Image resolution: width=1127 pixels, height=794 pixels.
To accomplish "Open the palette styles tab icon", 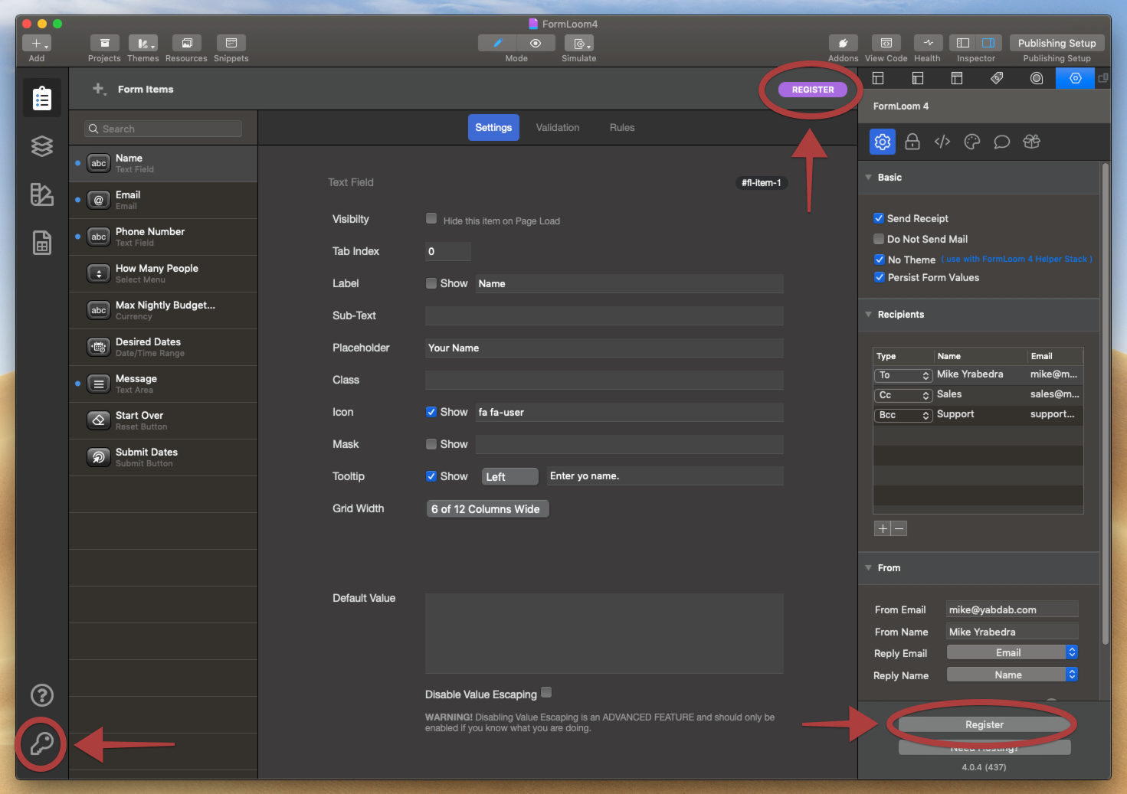I will [x=972, y=142].
